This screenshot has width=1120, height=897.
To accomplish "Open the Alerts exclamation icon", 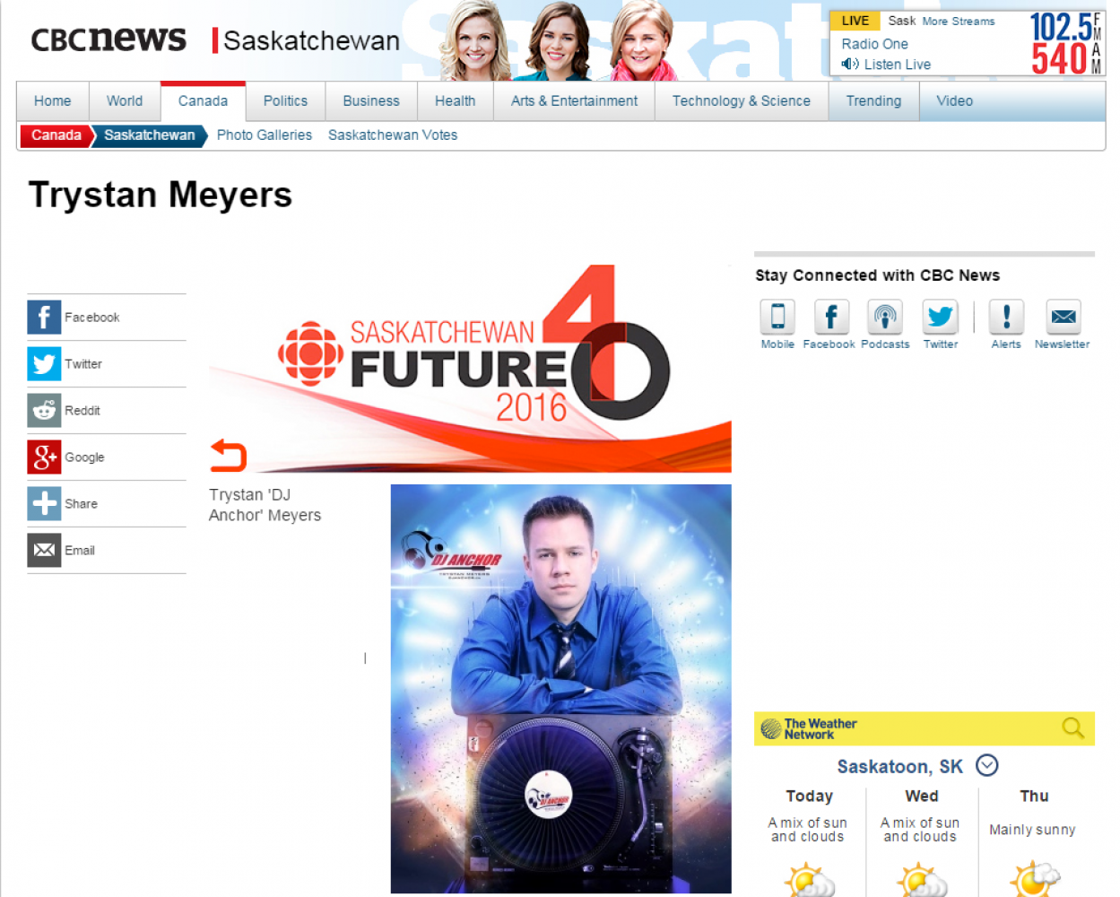I will (x=1006, y=318).
